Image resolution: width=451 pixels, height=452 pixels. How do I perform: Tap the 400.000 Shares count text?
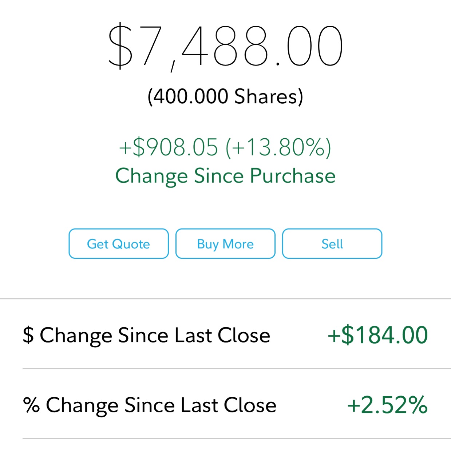[x=225, y=96]
